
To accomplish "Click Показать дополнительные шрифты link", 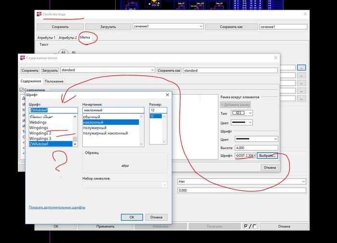I will [x=57, y=207].
